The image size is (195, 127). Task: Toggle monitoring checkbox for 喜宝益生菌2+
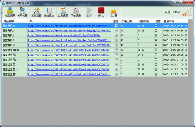click(x=116, y=74)
